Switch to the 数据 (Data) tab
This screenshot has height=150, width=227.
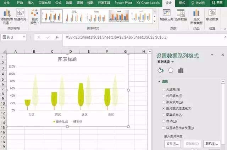click(69, 3)
